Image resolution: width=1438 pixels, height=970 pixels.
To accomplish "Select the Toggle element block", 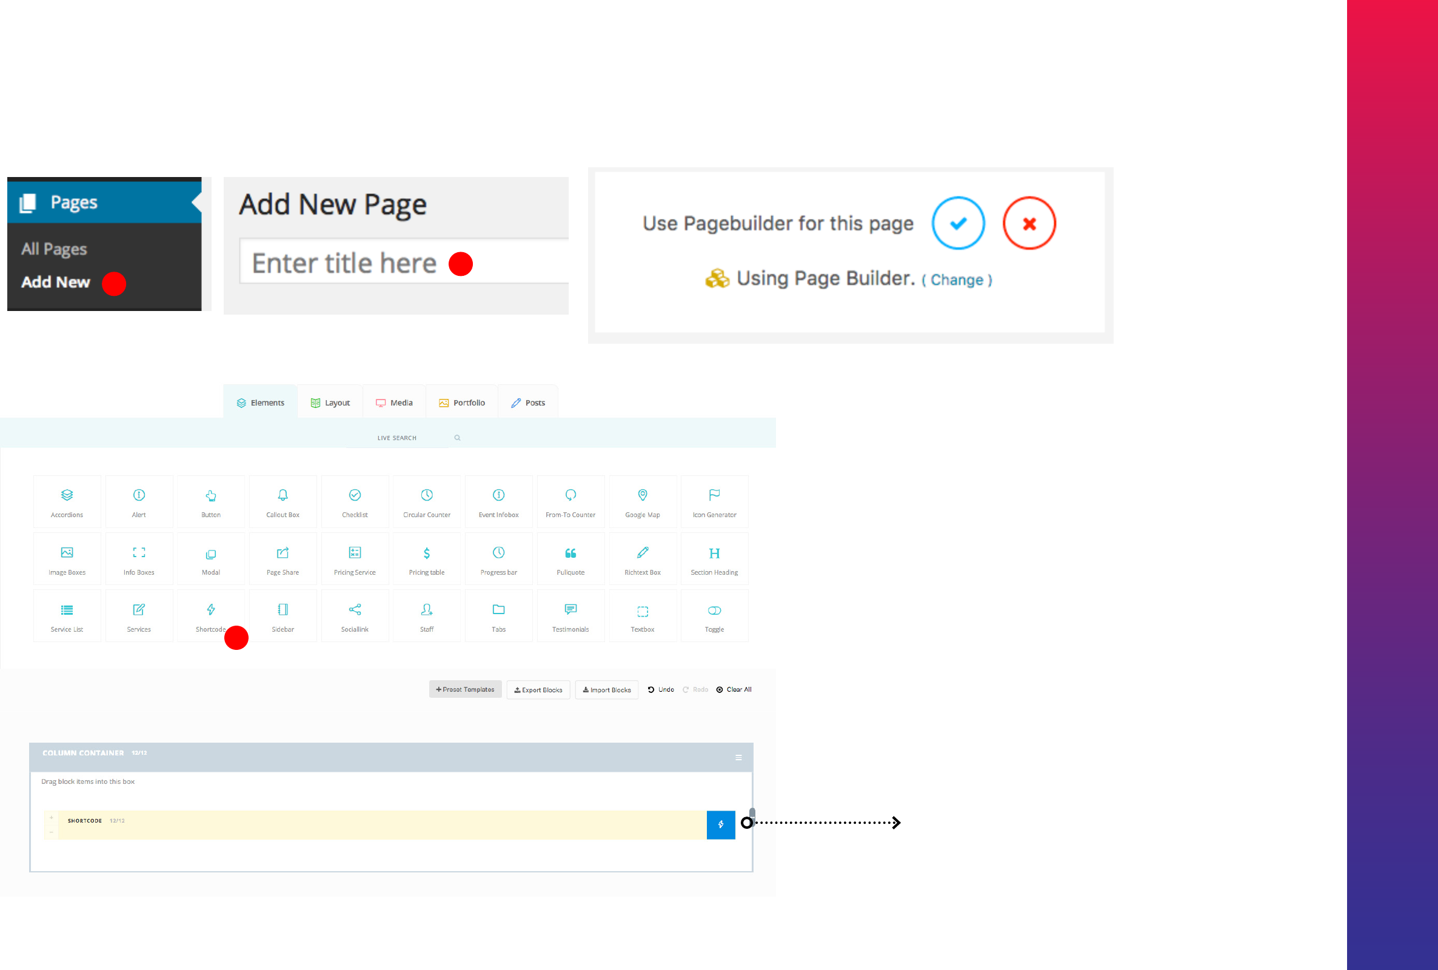I will [714, 616].
